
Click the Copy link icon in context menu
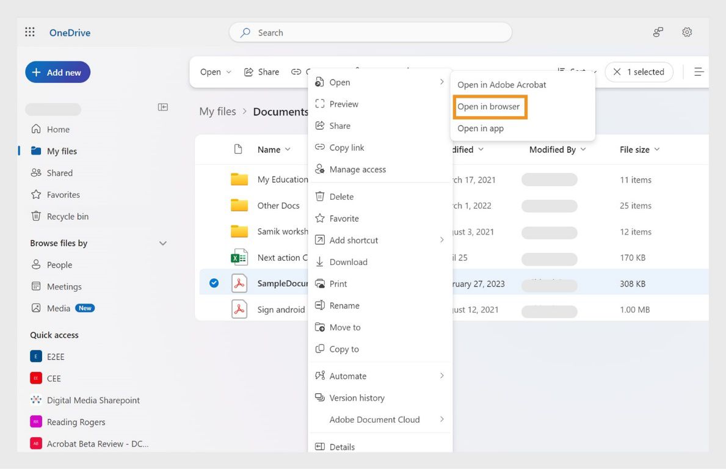pos(319,147)
